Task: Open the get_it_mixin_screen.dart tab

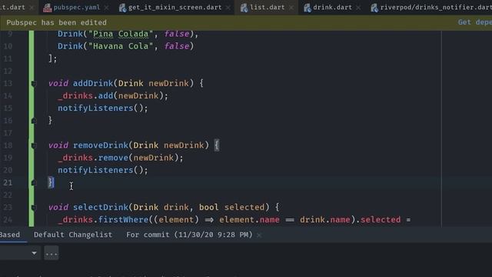Action: coord(175,7)
